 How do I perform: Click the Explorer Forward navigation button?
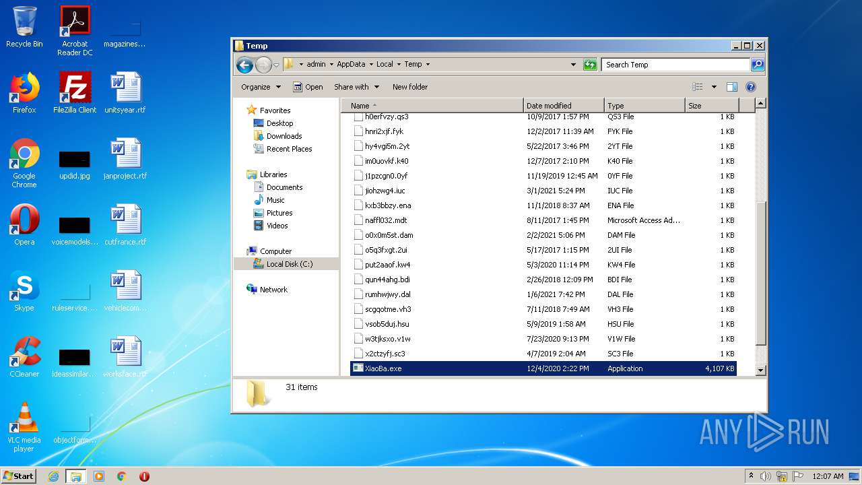tap(263, 65)
